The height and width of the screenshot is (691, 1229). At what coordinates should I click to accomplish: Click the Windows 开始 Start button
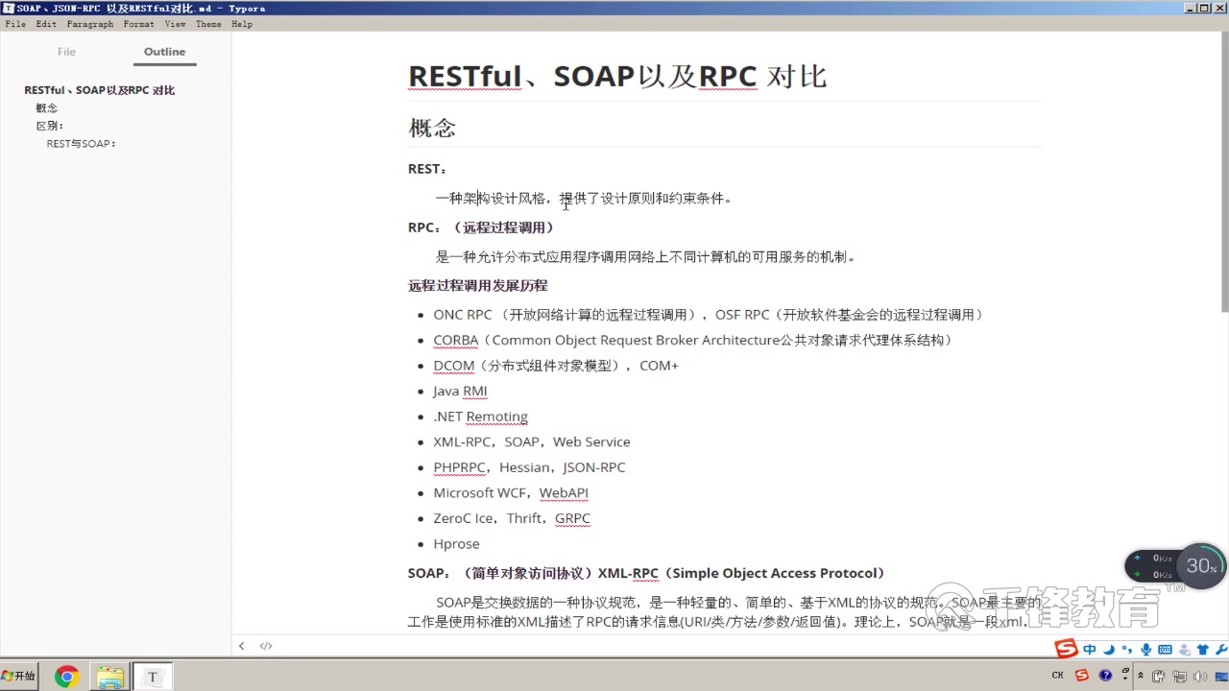pyautogui.click(x=19, y=676)
